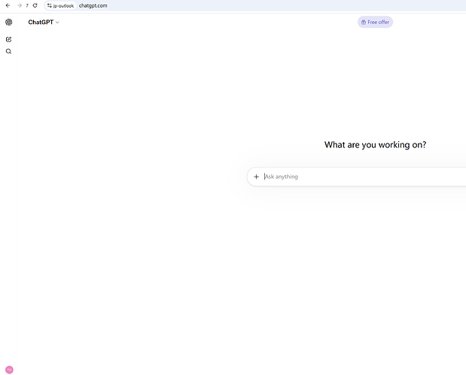Open search chats magnifier icon

click(8, 51)
